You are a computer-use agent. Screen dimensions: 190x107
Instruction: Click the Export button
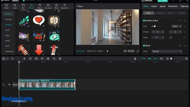click(x=162, y=1)
